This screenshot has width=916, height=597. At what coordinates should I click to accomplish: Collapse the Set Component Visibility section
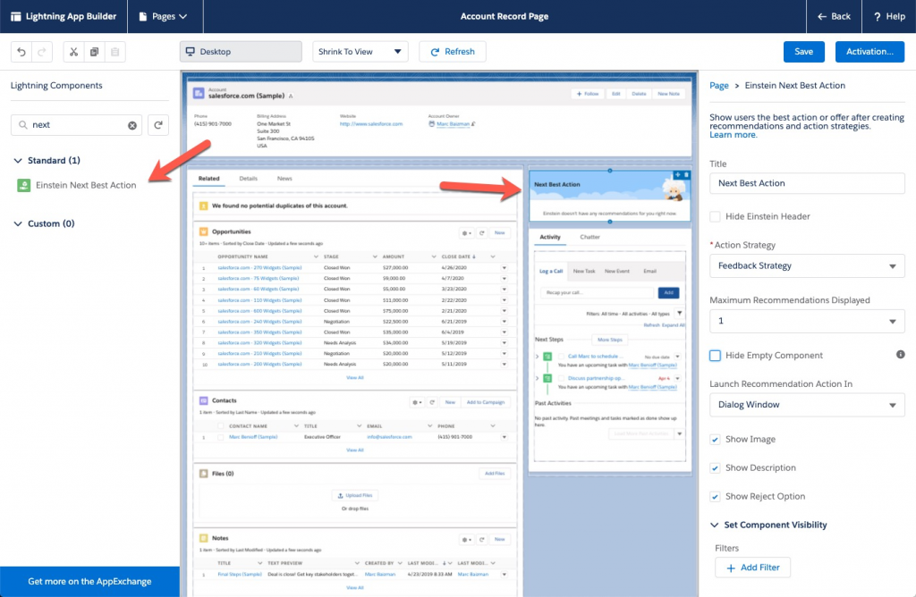pyautogui.click(x=715, y=526)
